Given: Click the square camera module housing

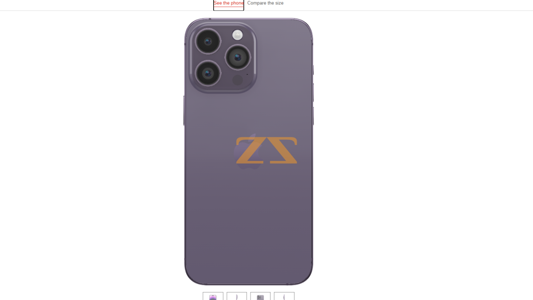Looking at the screenshot, I should tap(223, 57).
